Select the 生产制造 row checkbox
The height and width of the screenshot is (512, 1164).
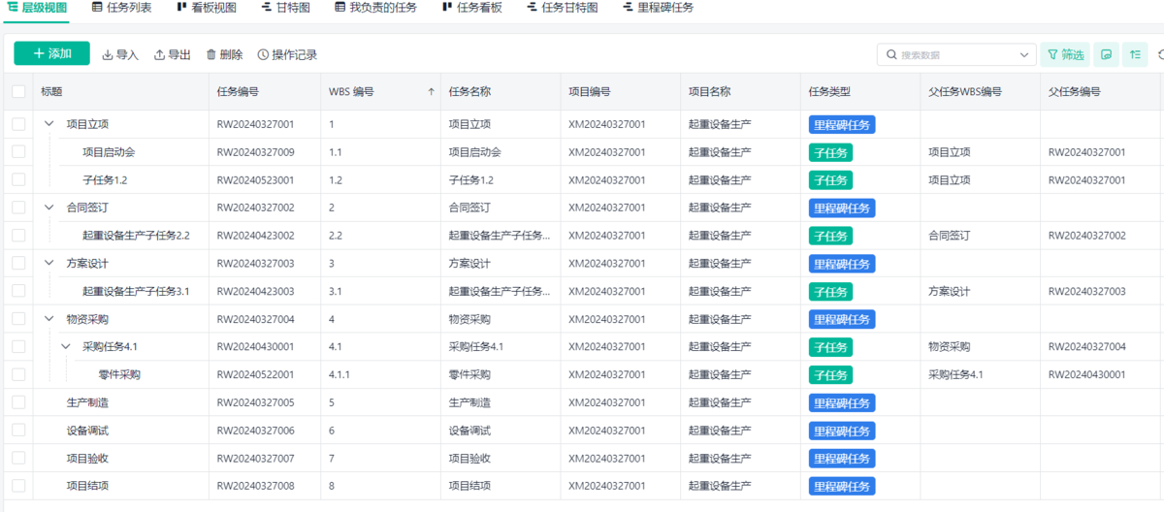(19, 402)
